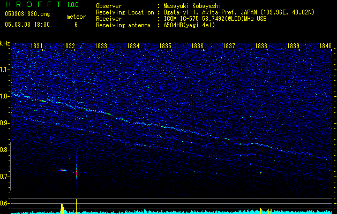Click the small meteor echo near 1838
The height and width of the screenshot is (214, 337).
260,173
